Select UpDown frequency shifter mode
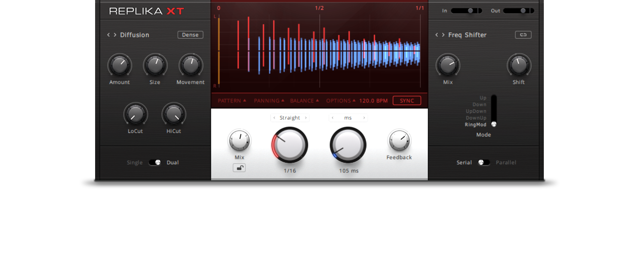641x268 pixels. 476,111
